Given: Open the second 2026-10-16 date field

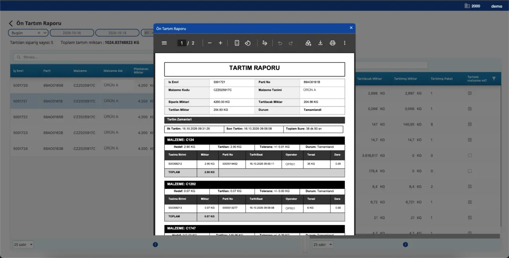Looking at the screenshot, I should [x=117, y=33].
